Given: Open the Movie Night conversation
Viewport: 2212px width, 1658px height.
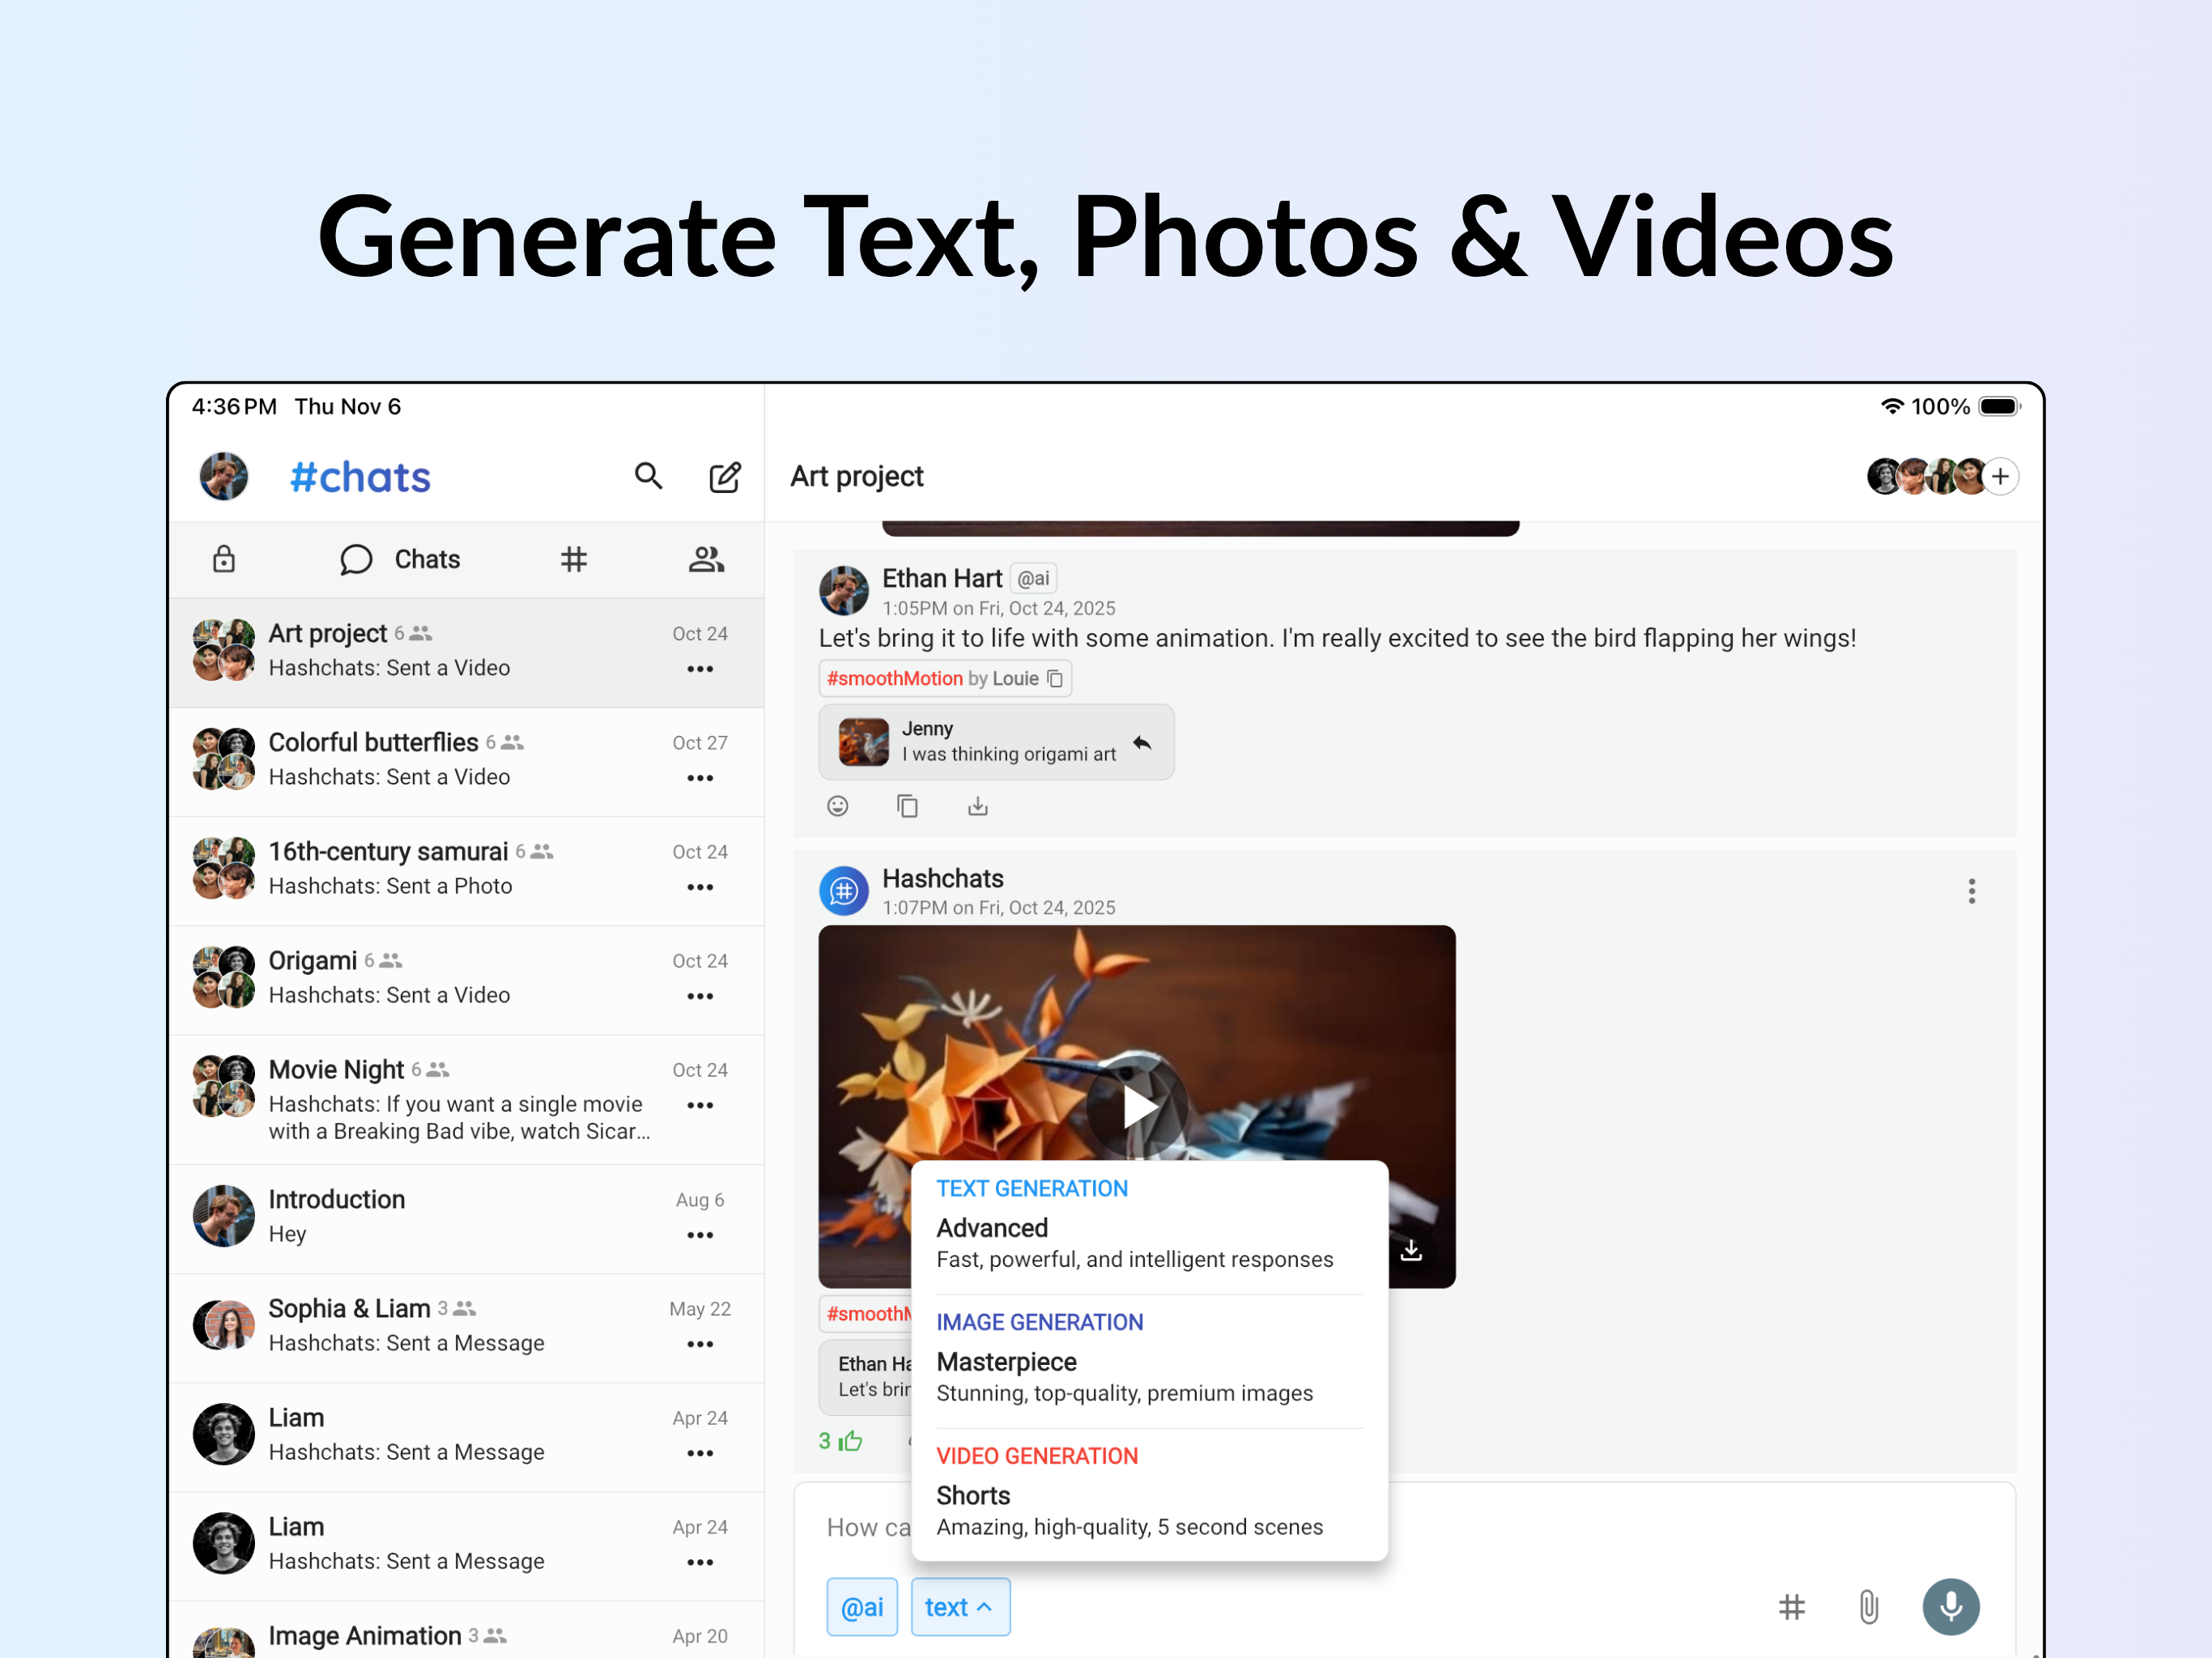Looking at the screenshot, I should [x=466, y=1100].
